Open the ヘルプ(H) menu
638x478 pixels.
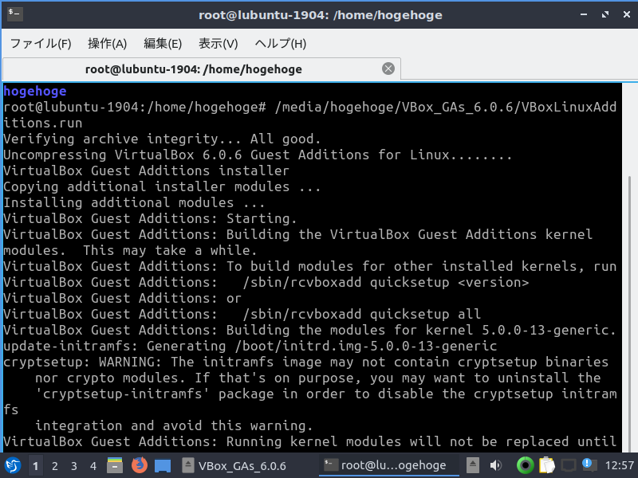[x=281, y=43]
